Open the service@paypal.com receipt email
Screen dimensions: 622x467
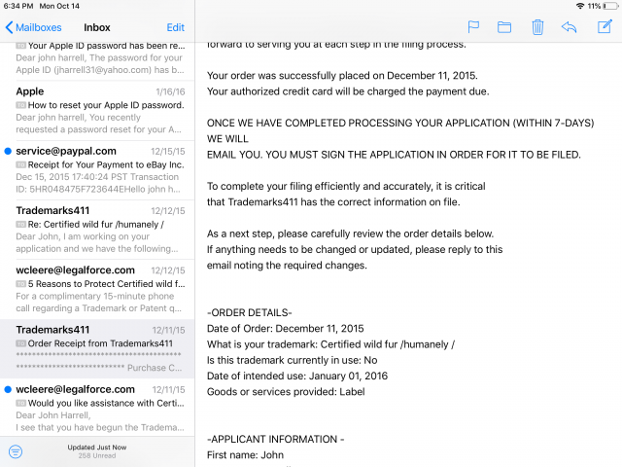pyautogui.click(x=97, y=167)
